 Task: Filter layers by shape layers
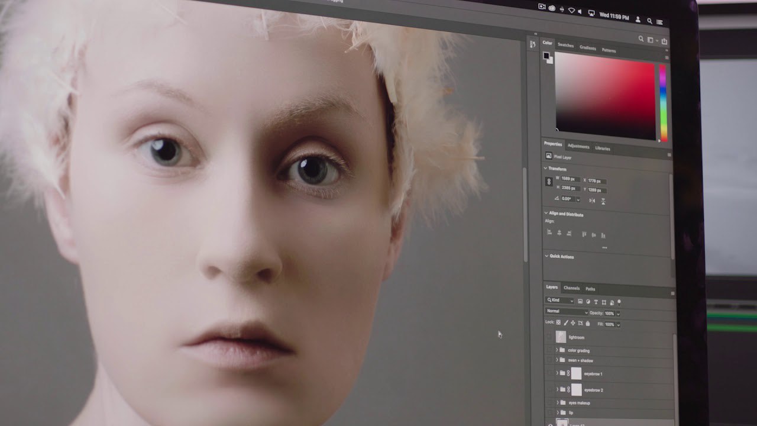click(603, 302)
